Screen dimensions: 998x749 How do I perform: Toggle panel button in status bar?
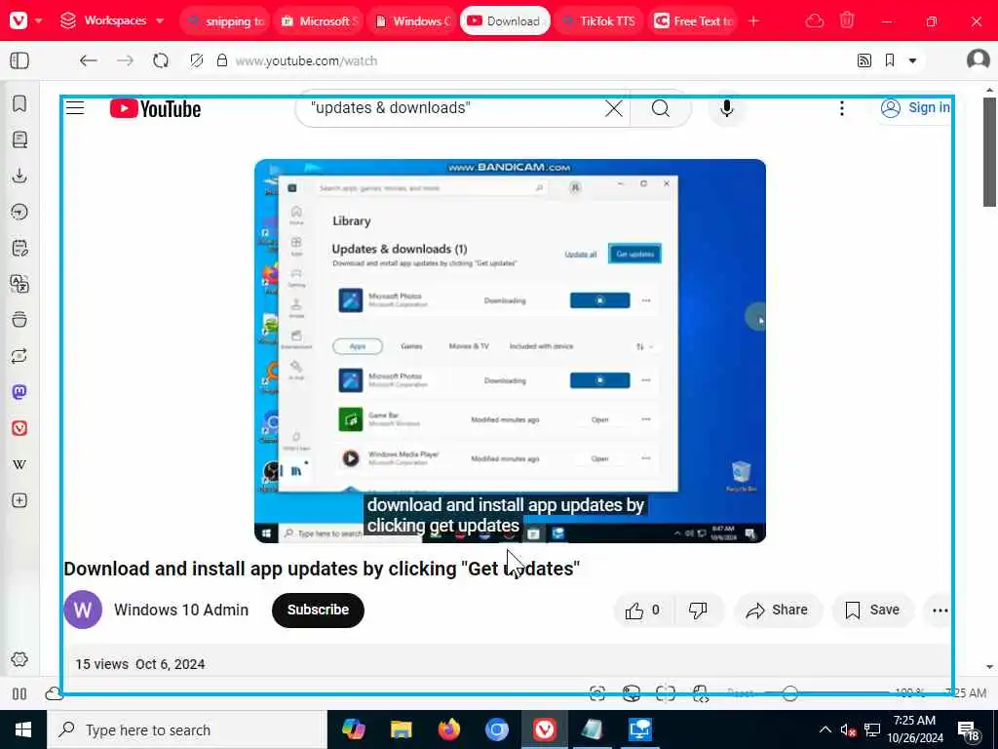click(x=19, y=693)
